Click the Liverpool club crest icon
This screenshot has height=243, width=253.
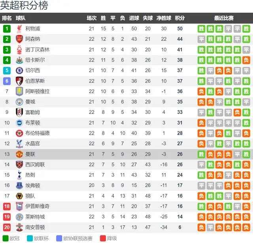pyautogui.click(x=19, y=29)
